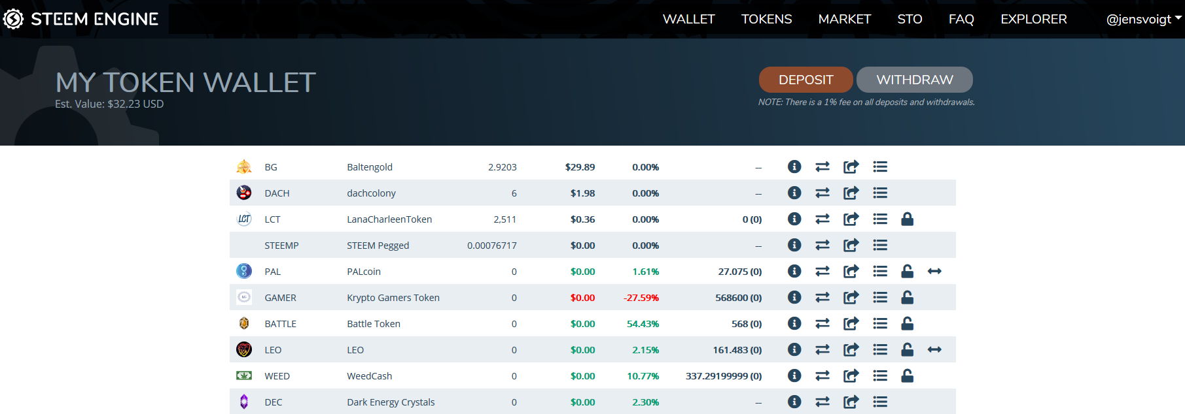
Task: Click the LEO open padlock icon
Action: [907, 349]
